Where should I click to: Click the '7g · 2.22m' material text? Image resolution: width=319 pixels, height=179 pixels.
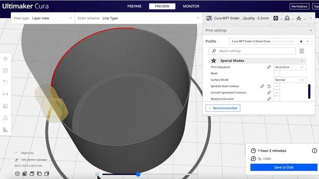pos(264,159)
